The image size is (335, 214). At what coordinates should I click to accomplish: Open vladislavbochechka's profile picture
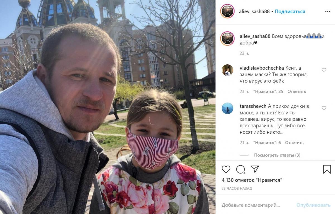228,70
